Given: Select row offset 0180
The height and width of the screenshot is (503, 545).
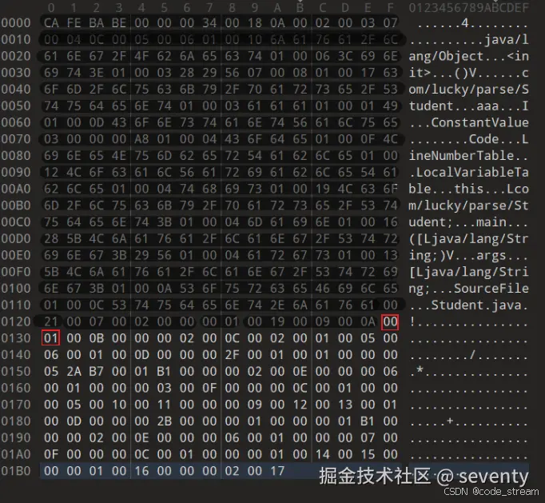Looking at the screenshot, I should pyautogui.click(x=16, y=421).
